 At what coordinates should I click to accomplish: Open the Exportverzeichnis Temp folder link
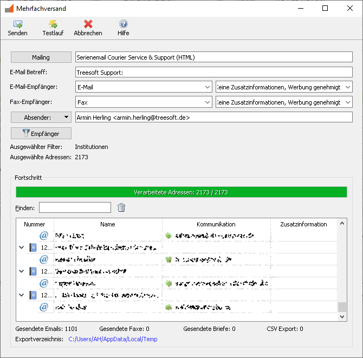point(113,339)
